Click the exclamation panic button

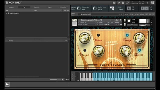pyautogui.click(x=147, y=3)
